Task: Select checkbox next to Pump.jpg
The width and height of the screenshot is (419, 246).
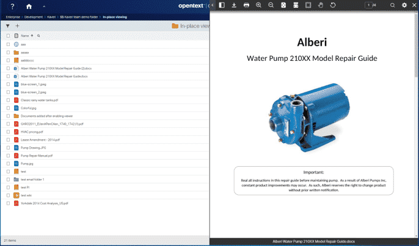Action: coord(8,163)
